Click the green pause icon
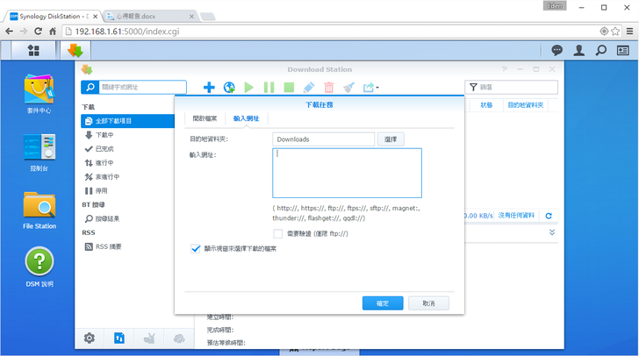This screenshot has width=639, height=356. [x=269, y=87]
